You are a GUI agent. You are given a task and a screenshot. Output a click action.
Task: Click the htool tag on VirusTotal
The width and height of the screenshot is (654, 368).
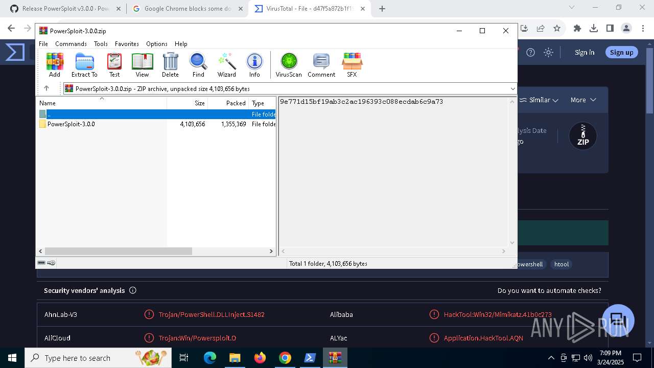(562, 264)
